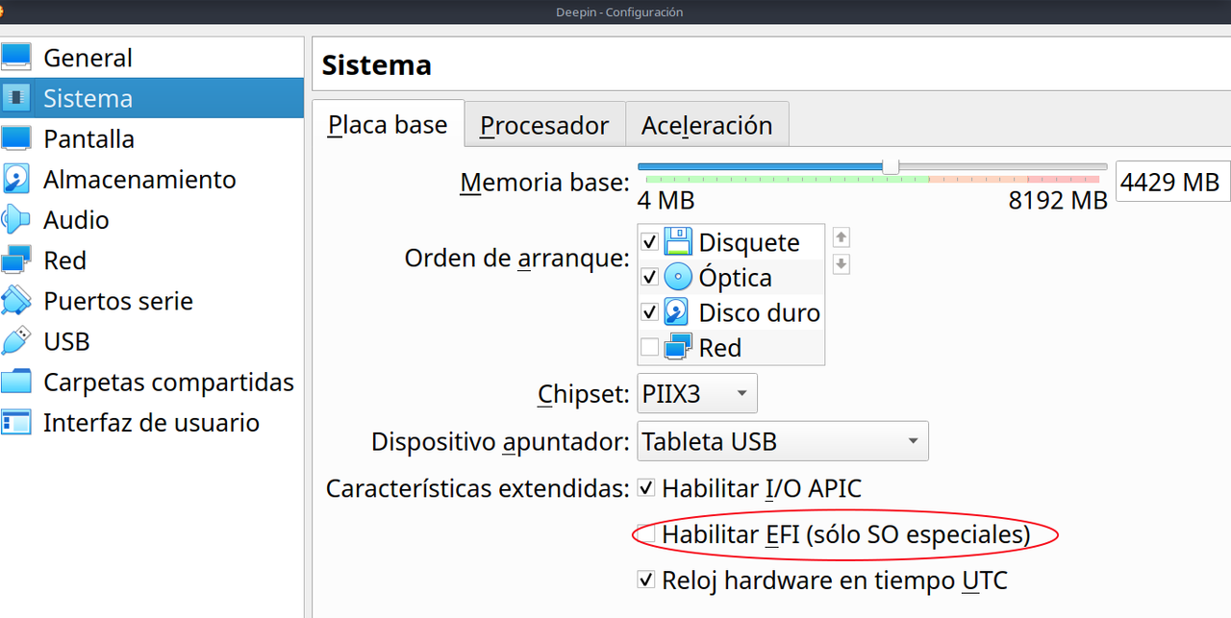Image resolution: width=1231 pixels, height=618 pixels.
Task: Select the Óptica row text
Action: pyautogui.click(x=736, y=277)
